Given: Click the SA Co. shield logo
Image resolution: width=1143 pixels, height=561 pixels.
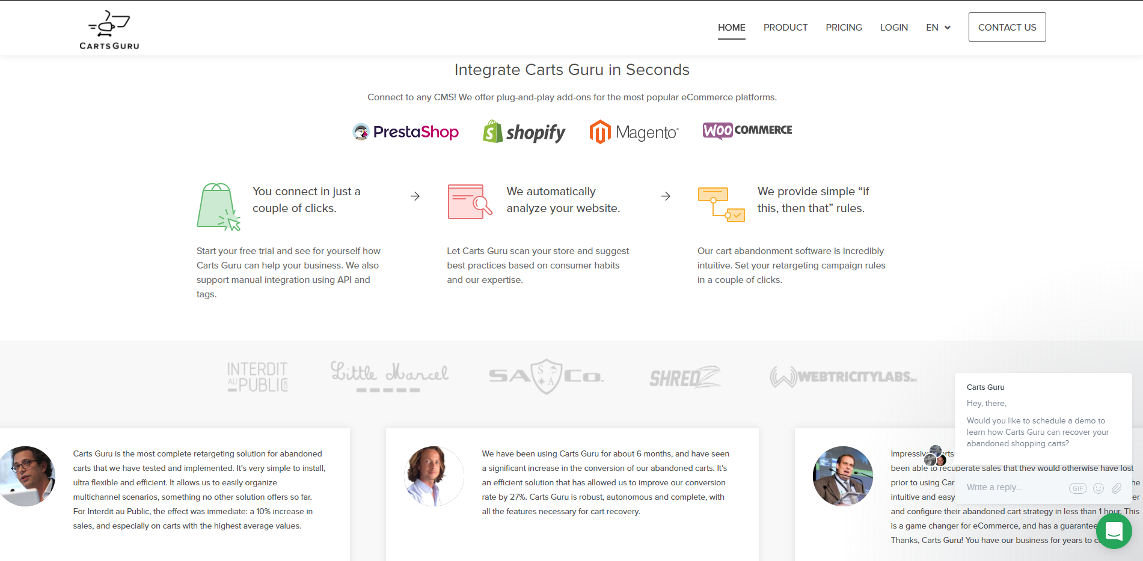Looking at the screenshot, I should (x=546, y=377).
